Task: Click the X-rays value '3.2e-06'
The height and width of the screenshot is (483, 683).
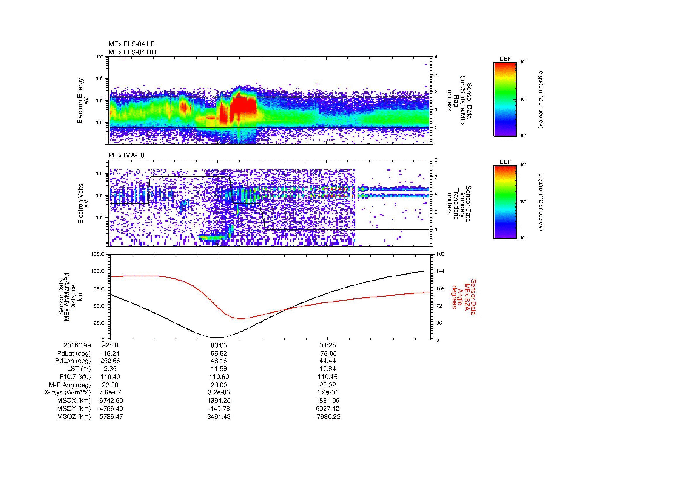Action: (x=219, y=392)
